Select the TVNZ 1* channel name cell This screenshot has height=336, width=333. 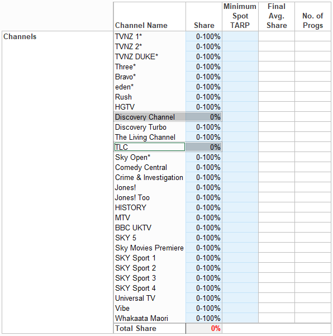[150, 36]
